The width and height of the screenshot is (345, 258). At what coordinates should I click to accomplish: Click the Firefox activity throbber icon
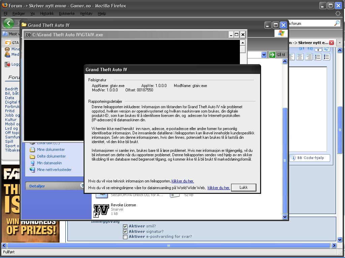[338, 13]
